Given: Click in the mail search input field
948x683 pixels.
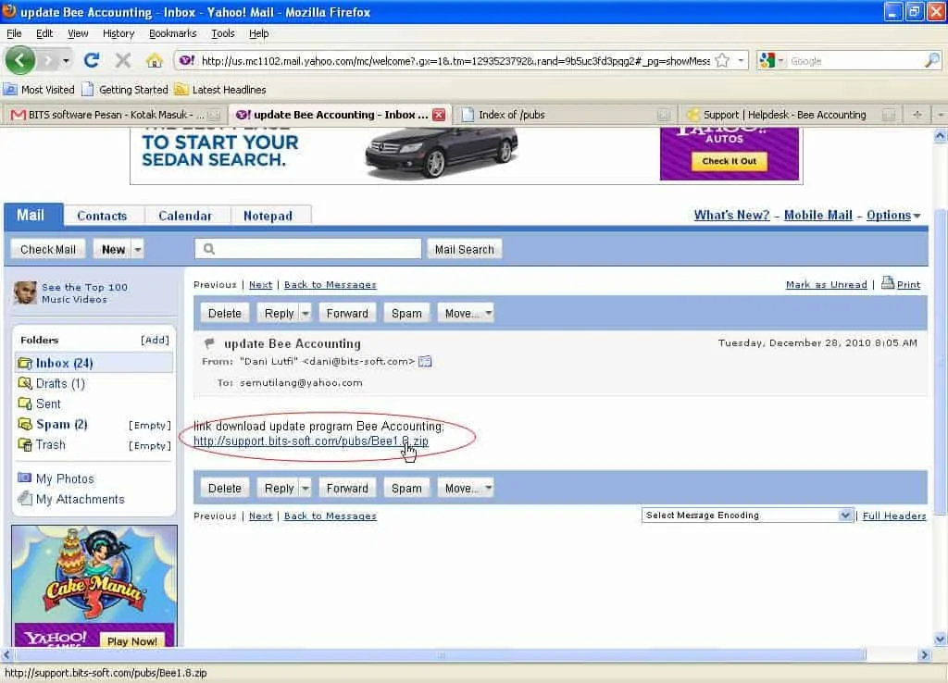Looking at the screenshot, I should [307, 248].
